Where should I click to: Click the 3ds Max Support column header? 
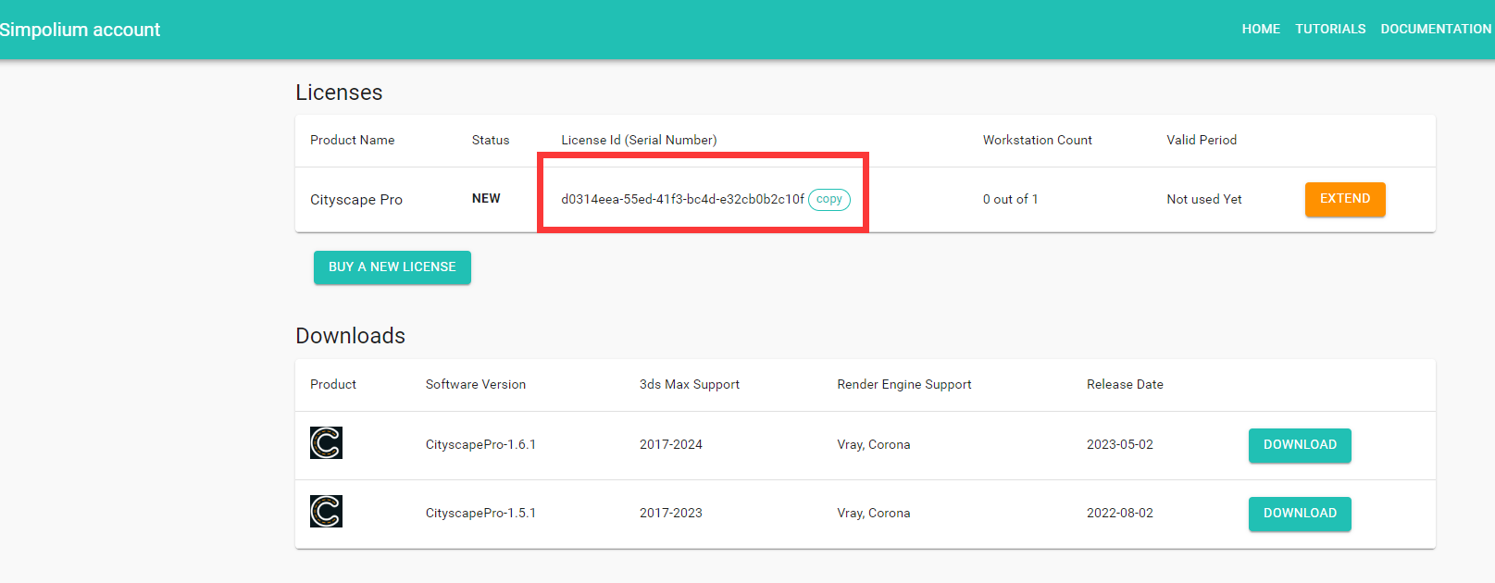pos(690,384)
